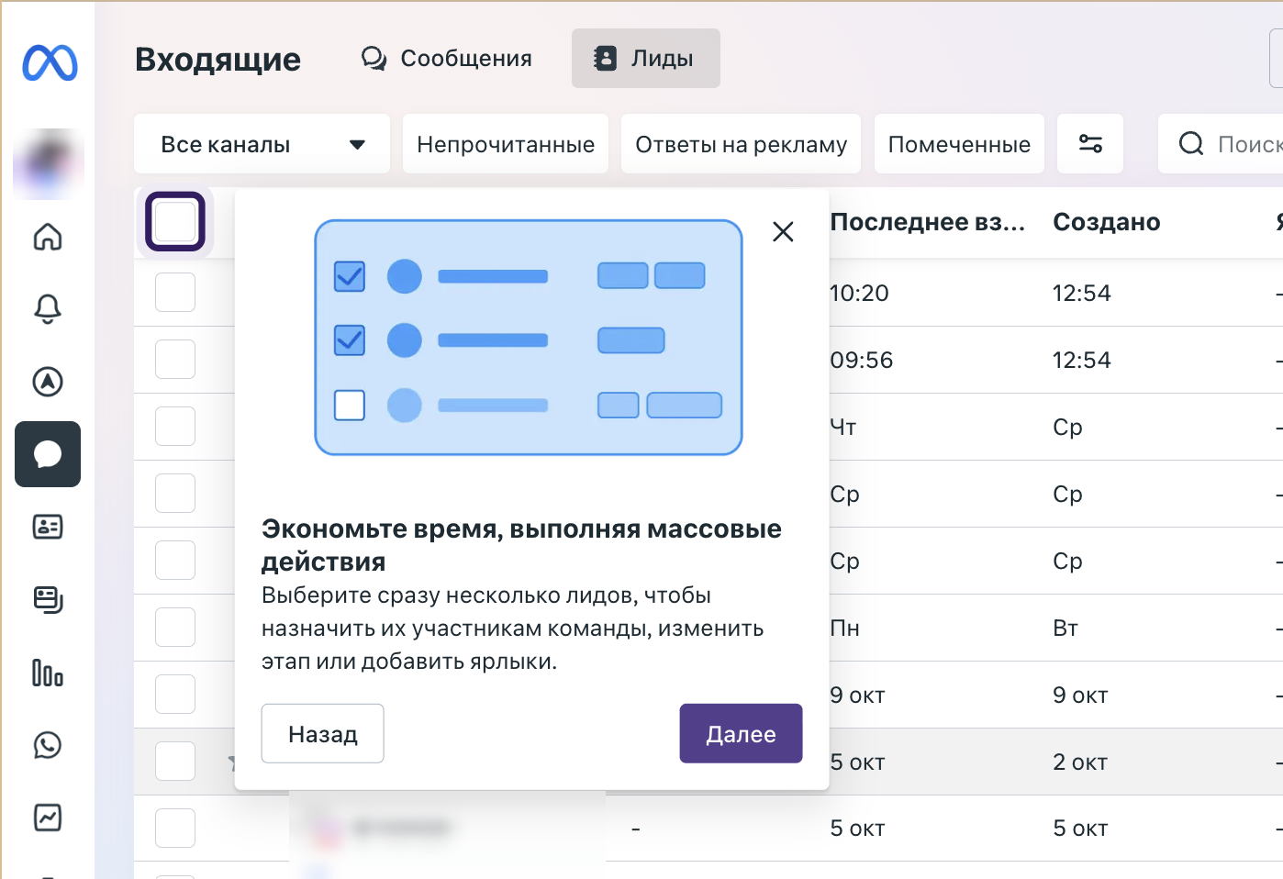The width and height of the screenshot is (1283, 879).
Task: Filter by Непрочитанные
Action: pyautogui.click(x=506, y=144)
